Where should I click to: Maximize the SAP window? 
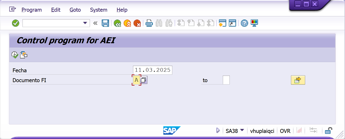tap(306, 4)
